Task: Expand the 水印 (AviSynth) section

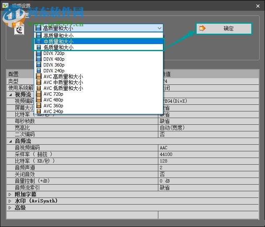Action: (x=10, y=201)
